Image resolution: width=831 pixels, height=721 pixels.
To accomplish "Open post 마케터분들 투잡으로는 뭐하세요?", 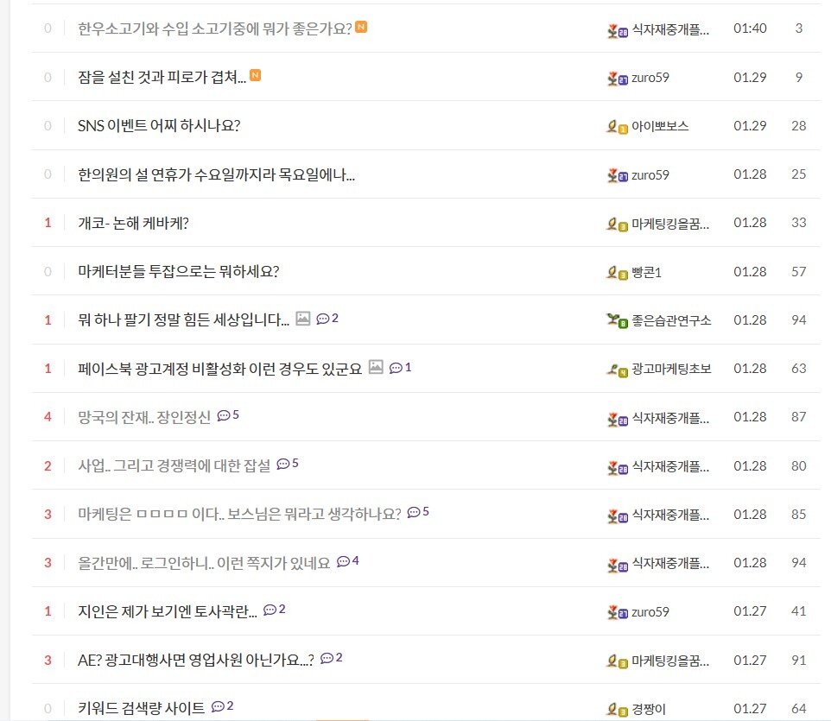I will click(179, 272).
